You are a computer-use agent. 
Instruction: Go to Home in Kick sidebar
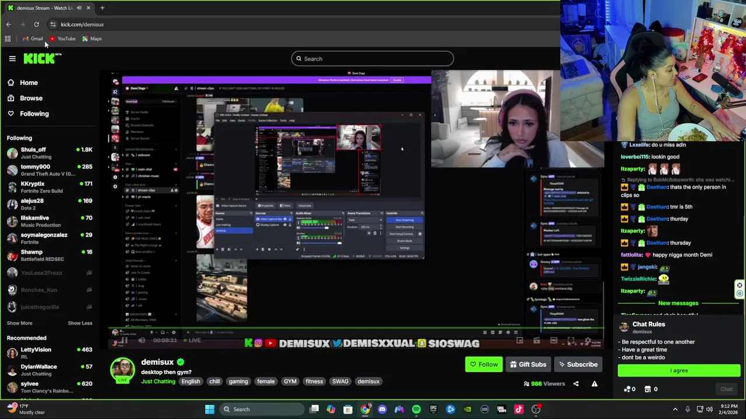click(22, 83)
